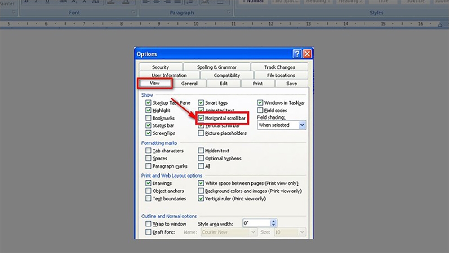The width and height of the screenshot is (449, 253).
Task: Check the Draft font option
Action: [148, 232]
